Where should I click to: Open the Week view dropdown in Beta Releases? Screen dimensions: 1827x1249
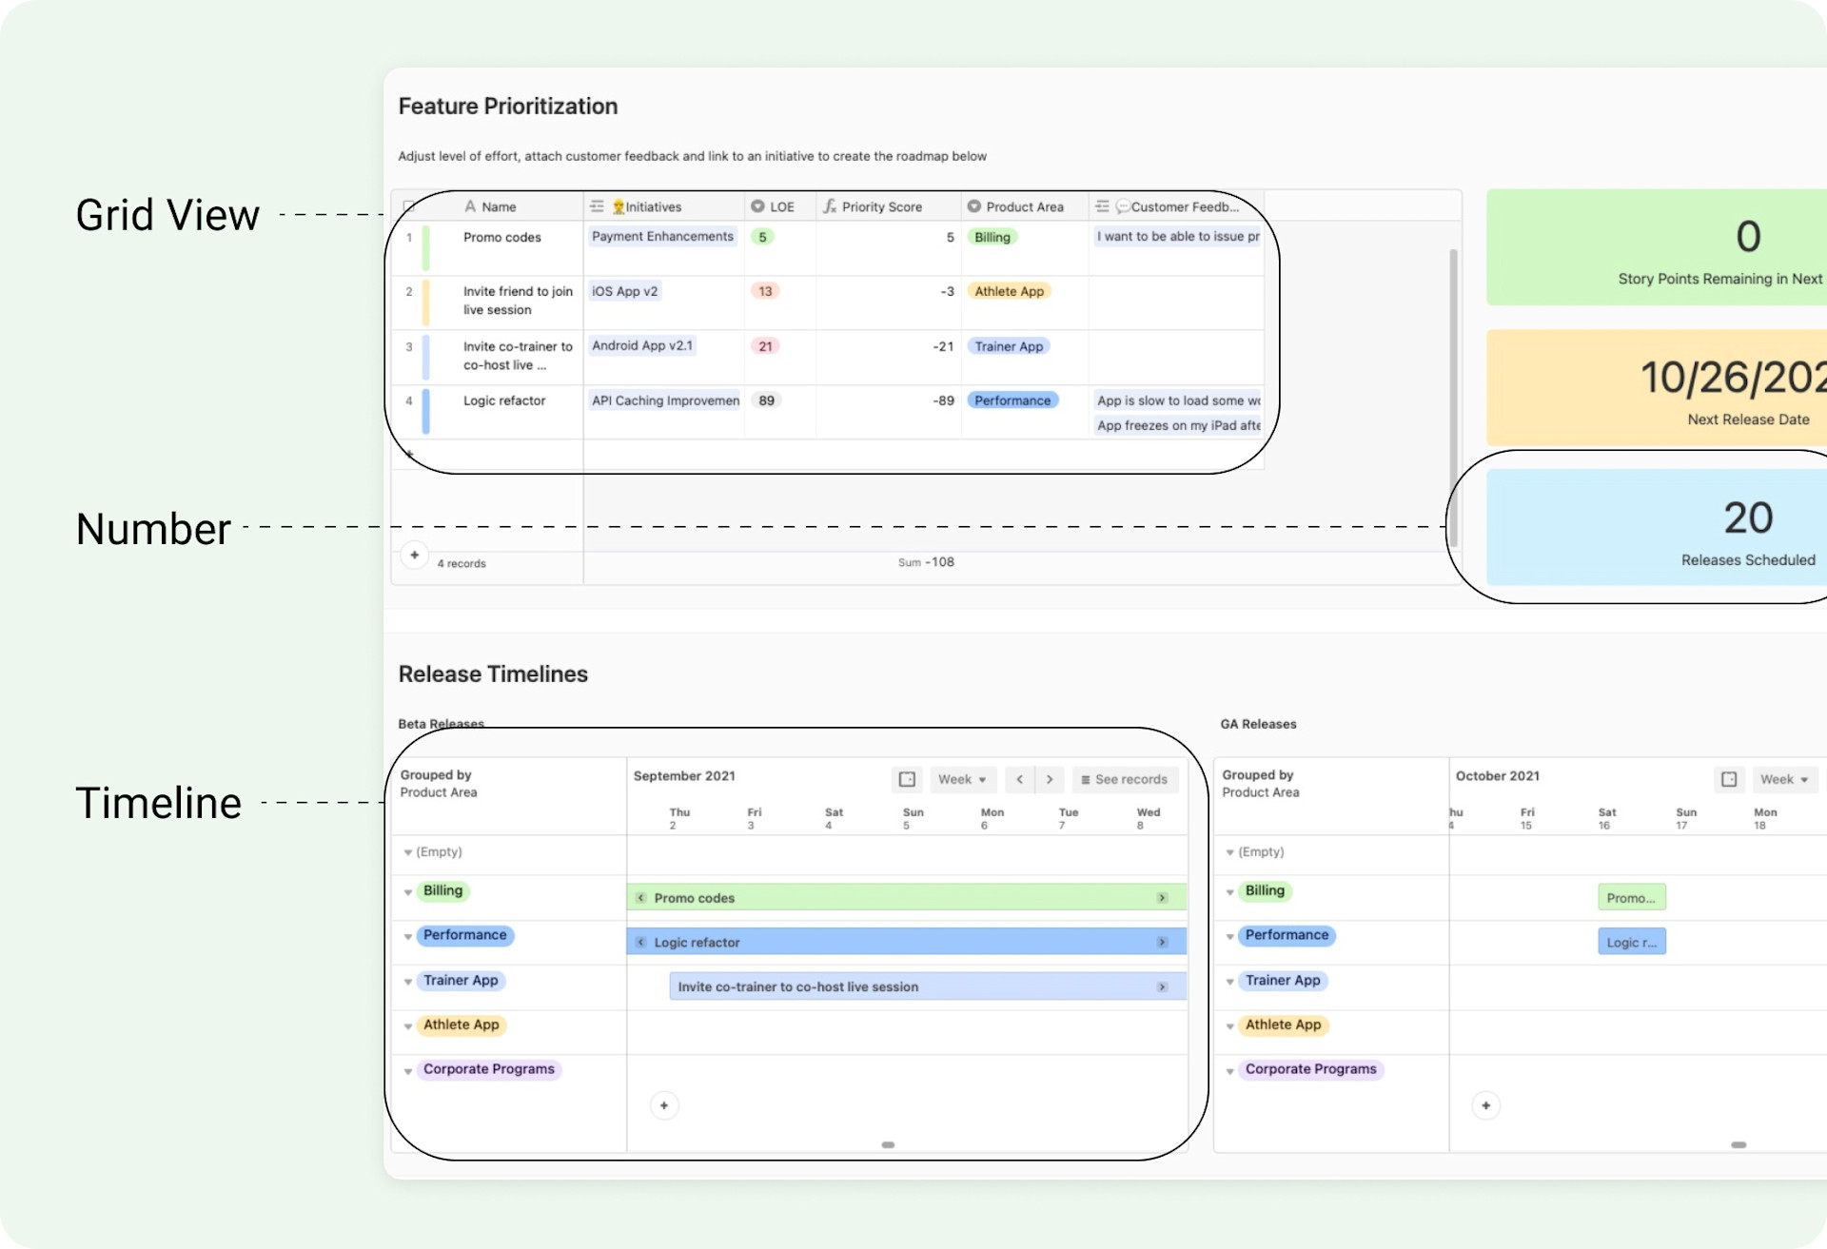click(962, 779)
